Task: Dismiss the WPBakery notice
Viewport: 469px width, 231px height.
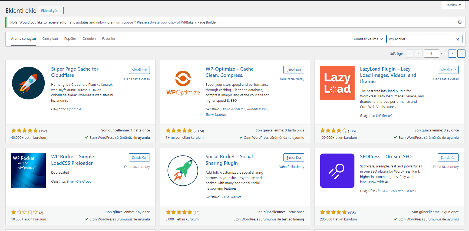Action: tap(460, 22)
